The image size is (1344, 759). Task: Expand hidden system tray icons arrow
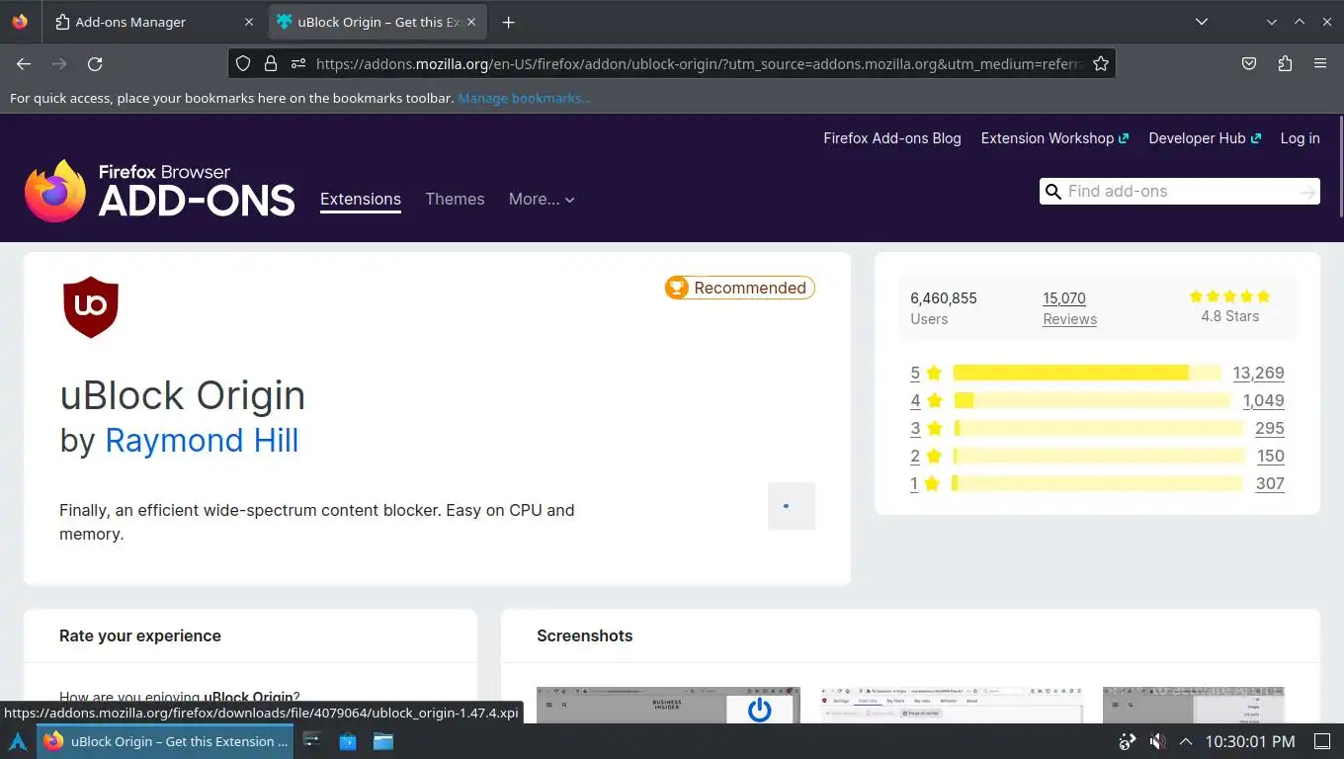(1186, 741)
